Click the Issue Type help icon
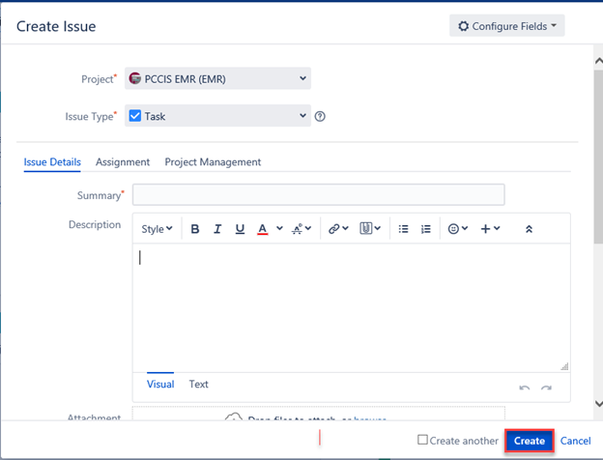Screen dimensions: 603x460 click(x=320, y=116)
